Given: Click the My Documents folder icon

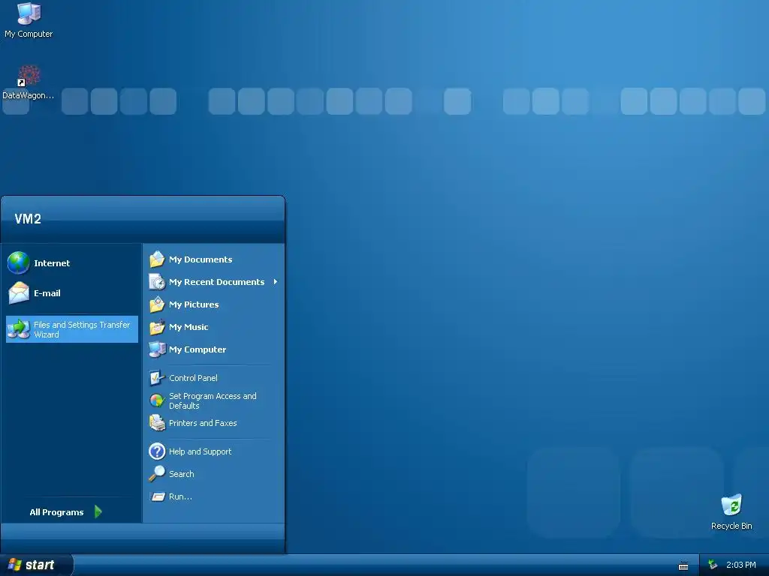Looking at the screenshot, I should pos(157,259).
